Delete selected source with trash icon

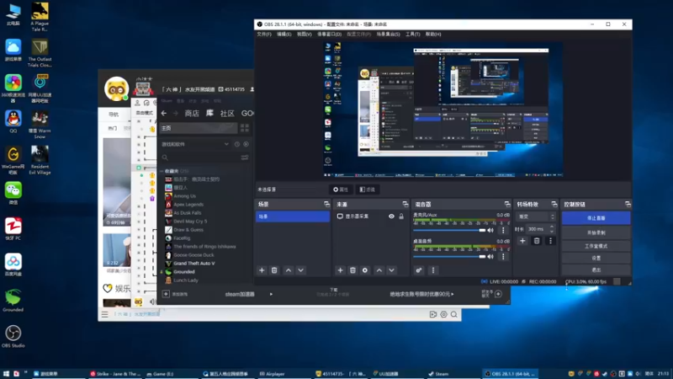pos(352,270)
